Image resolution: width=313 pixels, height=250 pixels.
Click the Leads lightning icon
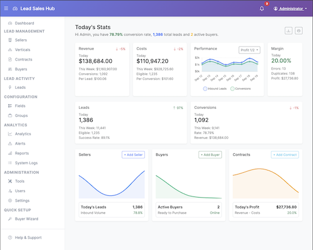[10, 88]
